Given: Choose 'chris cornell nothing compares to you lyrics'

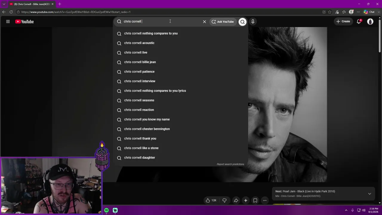Looking at the screenshot, I should [181, 91].
